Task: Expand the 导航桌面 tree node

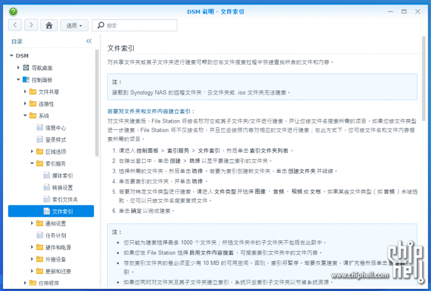Action: (18, 67)
